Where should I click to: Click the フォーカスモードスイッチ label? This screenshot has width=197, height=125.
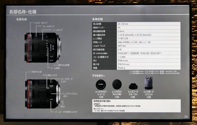[x=67, y=80]
